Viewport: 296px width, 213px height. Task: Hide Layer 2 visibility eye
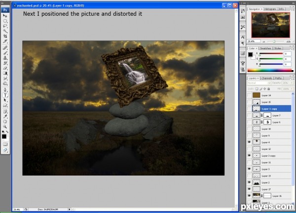click(x=249, y=182)
